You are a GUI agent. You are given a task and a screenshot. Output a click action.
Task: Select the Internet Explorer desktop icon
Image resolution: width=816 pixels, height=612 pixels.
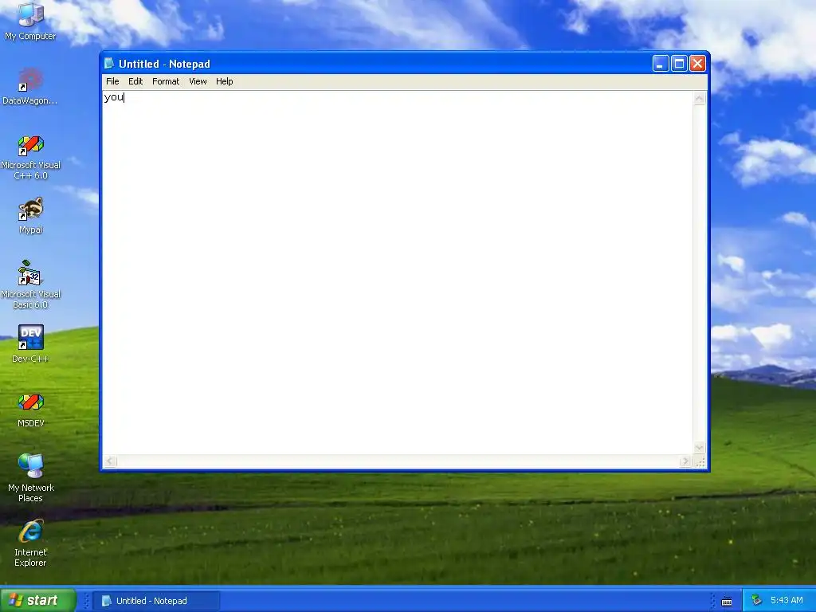31,543
